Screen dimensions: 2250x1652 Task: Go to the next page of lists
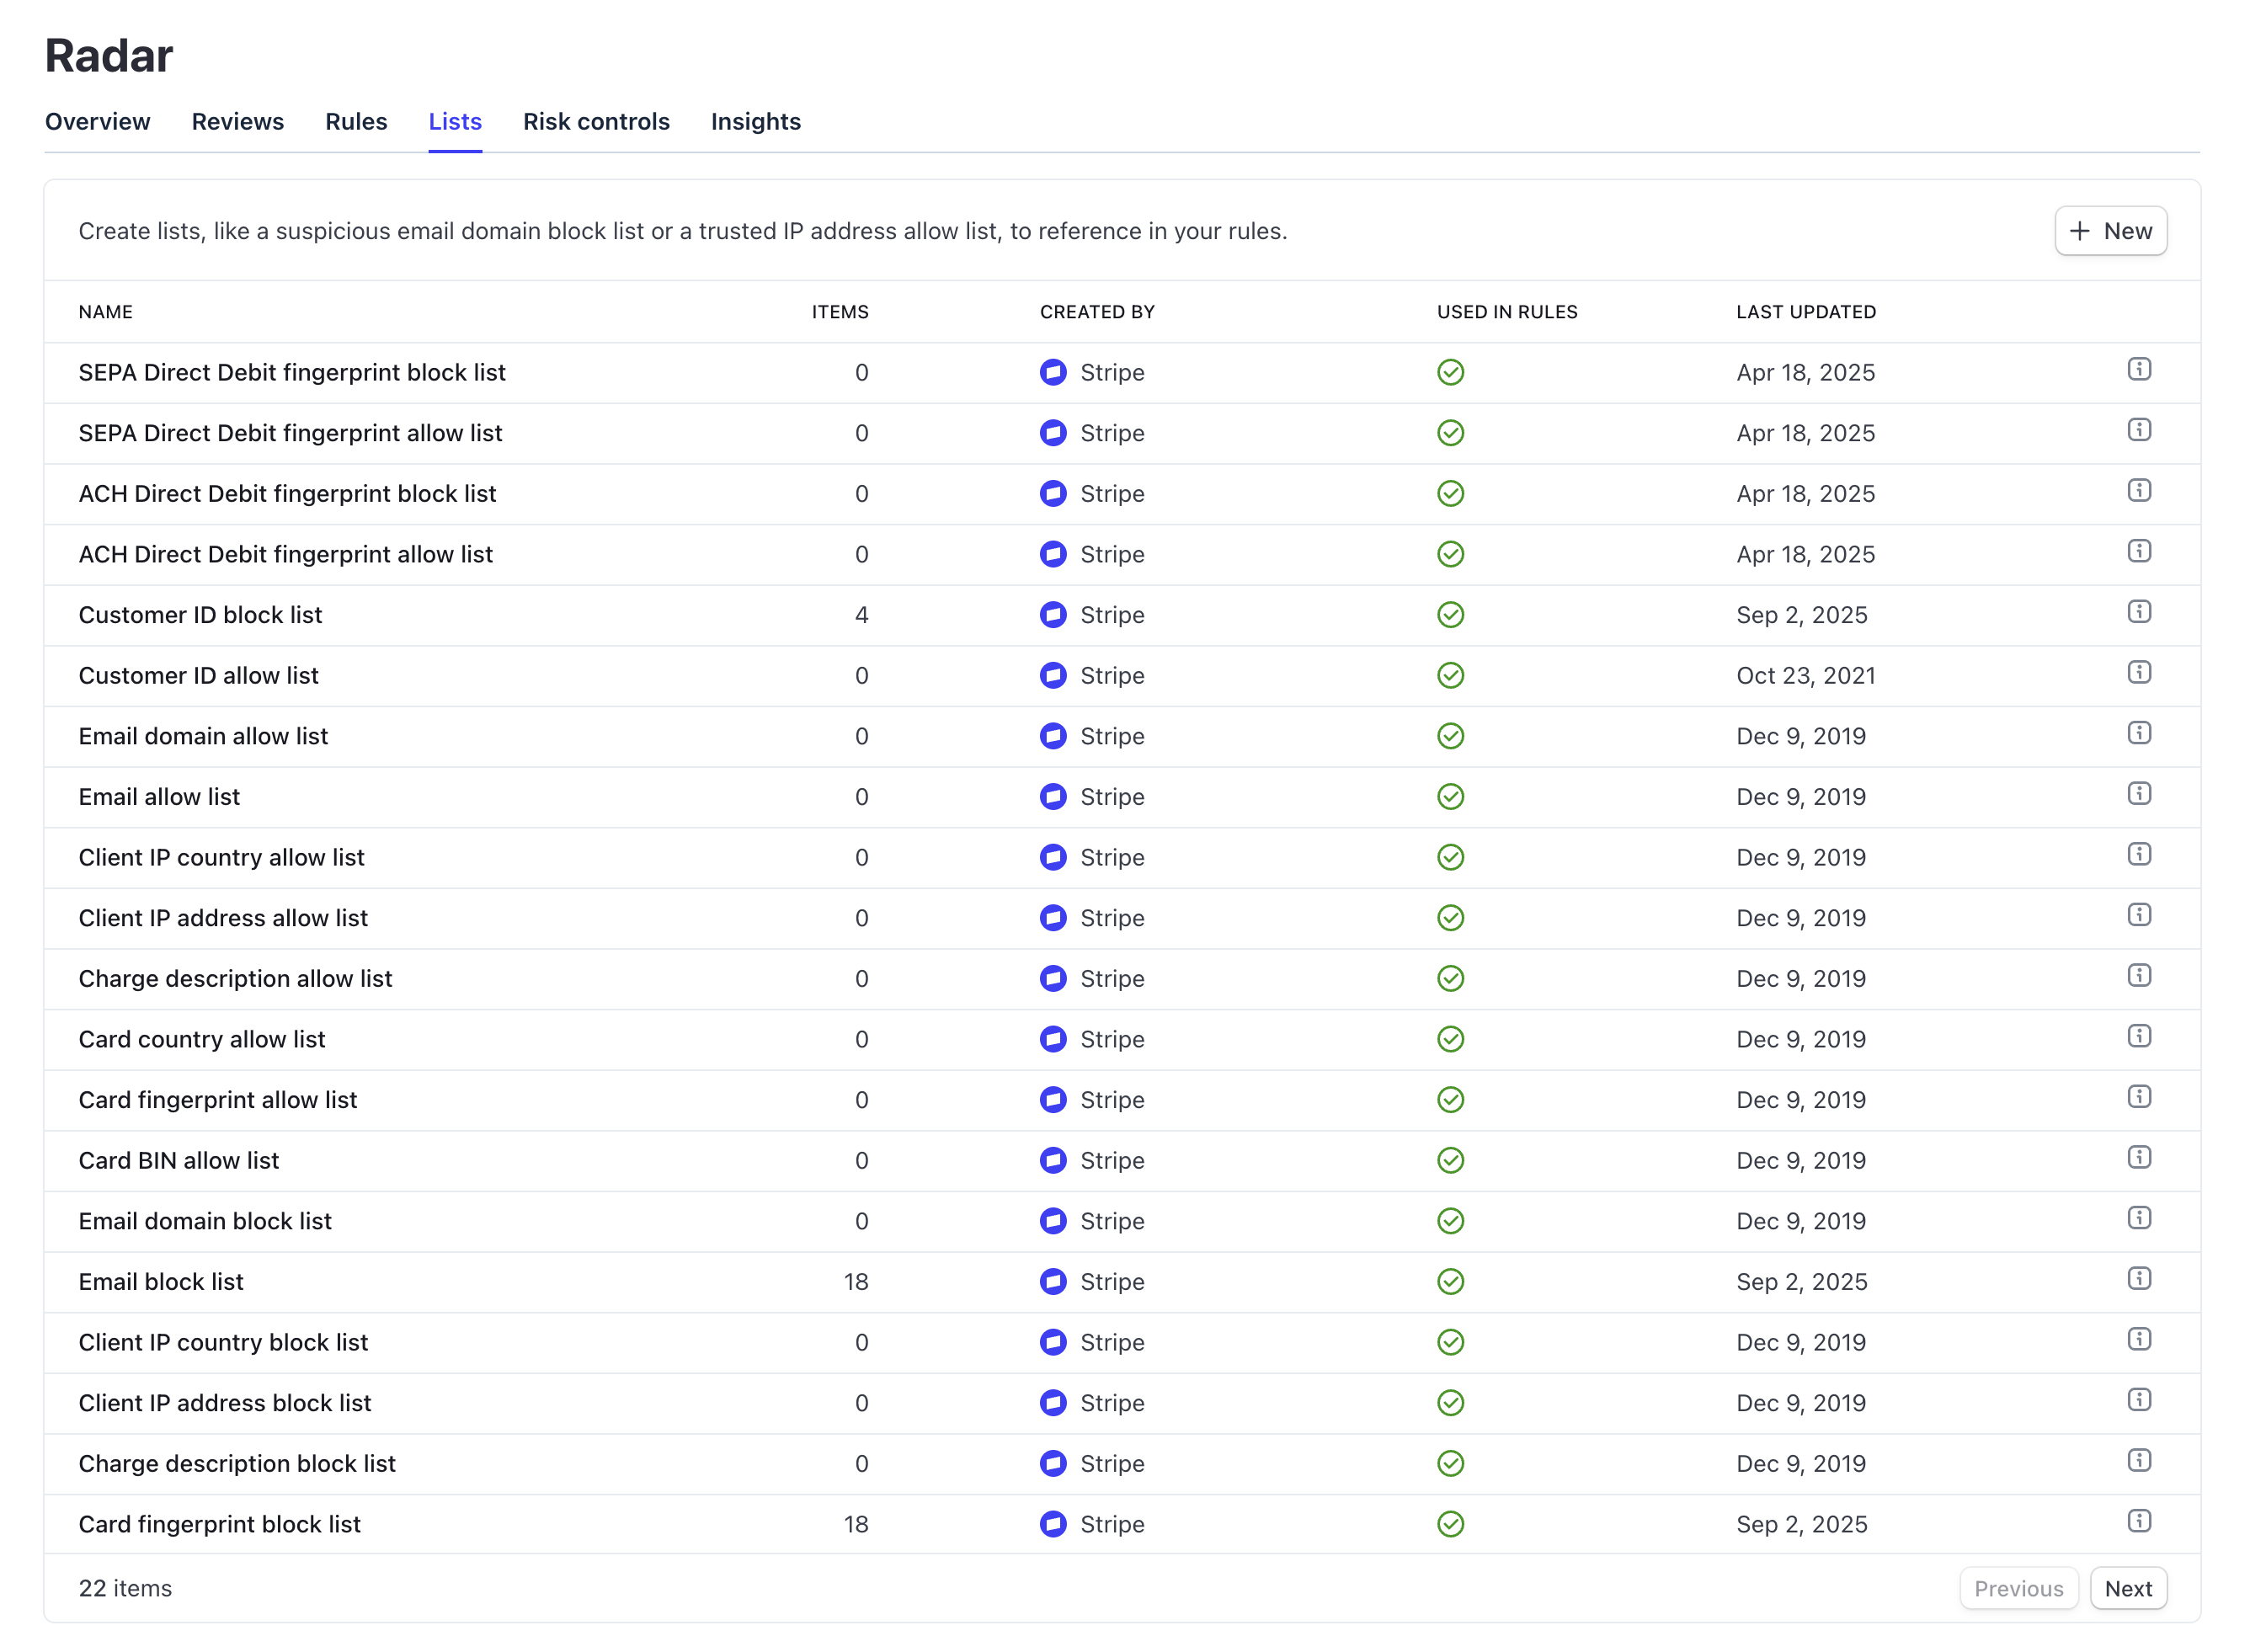tap(2128, 1588)
